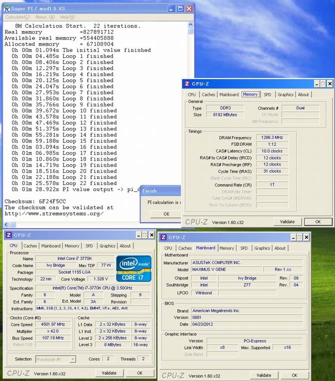Click the Loop 22 finished line
The height and width of the screenshot is (381, 335).
tap(64, 183)
